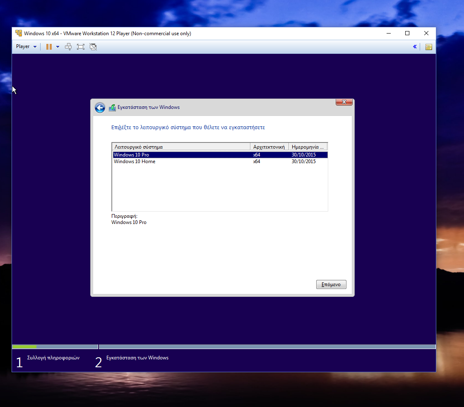Screen dimensions: 464x407
Task: Enter full screen mode in VMware
Action: tap(80, 47)
